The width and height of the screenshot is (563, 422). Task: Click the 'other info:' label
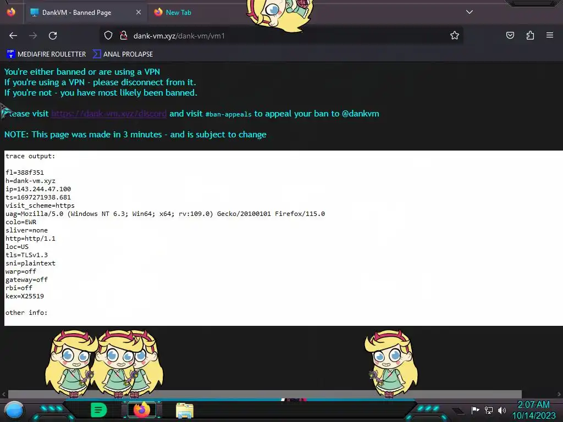pos(26,313)
